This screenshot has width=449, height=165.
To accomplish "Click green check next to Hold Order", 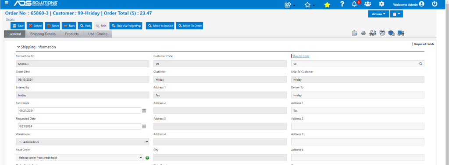I will (x=147, y=158).
